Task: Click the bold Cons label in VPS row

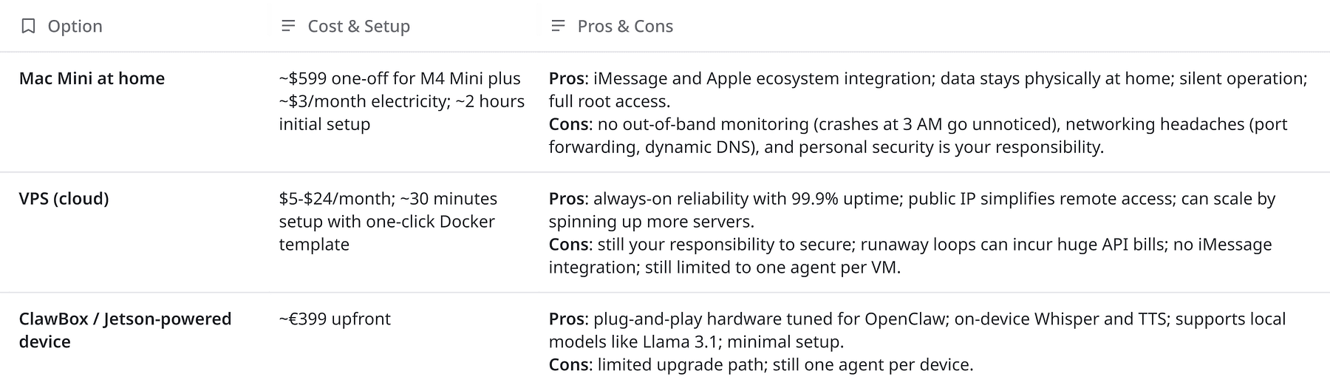Action: 569,245
